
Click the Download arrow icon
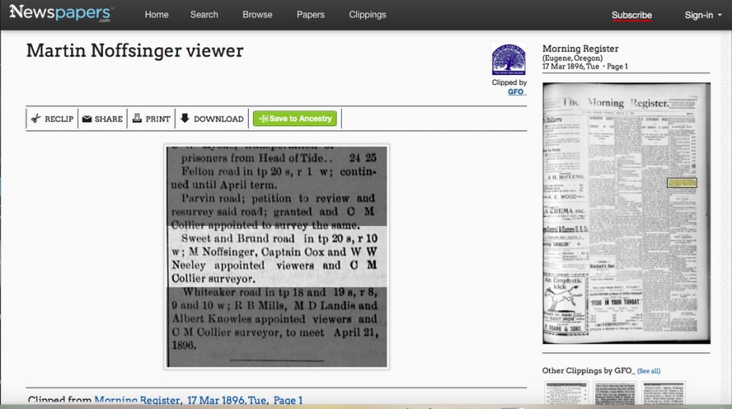click(184, 119)
